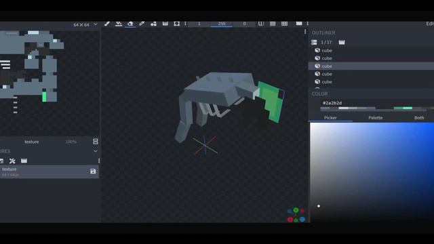Toggle the Painting Grid icon

[x=284, y=24]
